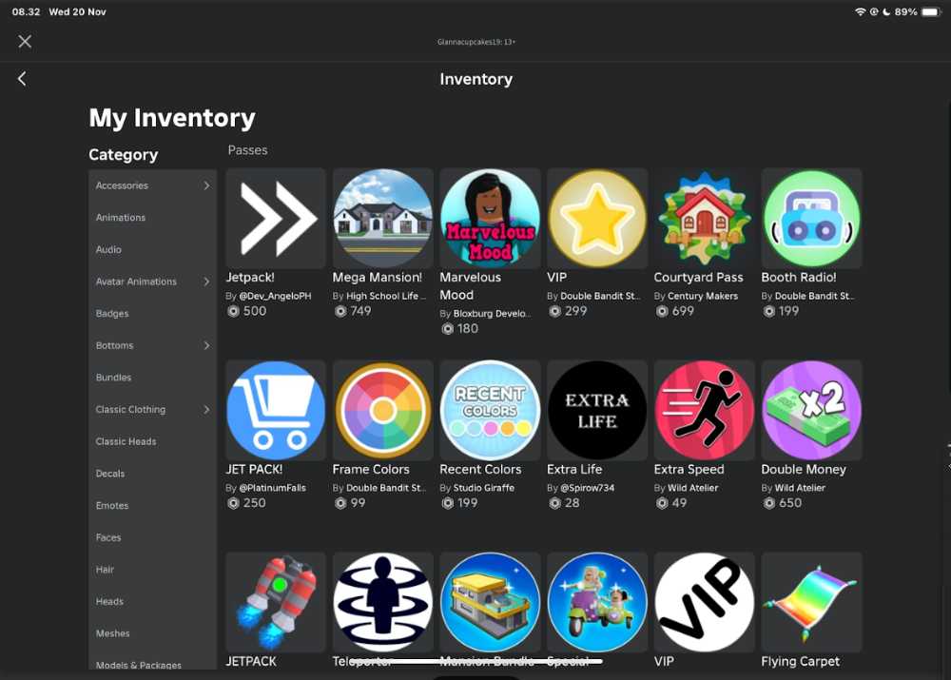Screen dimensions: 951x680
Task: Open creator link @PlatinumFalls
Action: pyautogui.click(x=272, y=488)
